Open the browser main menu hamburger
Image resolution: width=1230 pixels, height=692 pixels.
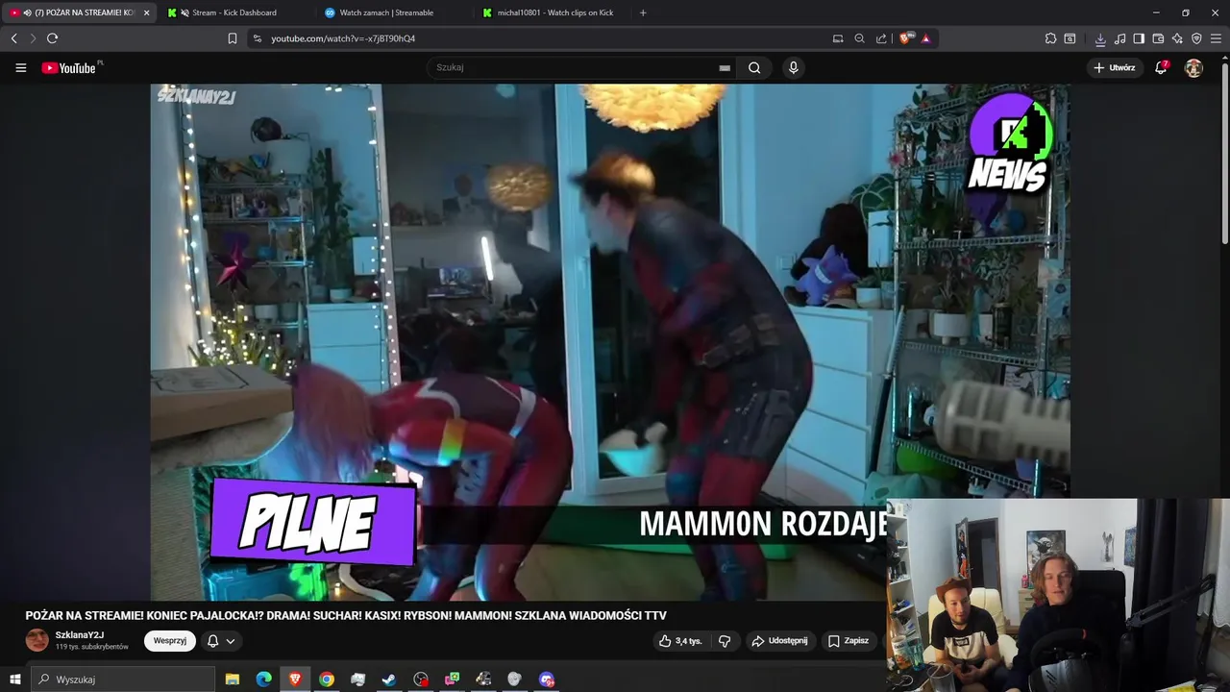1216,38
